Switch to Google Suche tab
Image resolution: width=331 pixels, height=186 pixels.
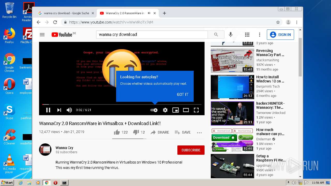tap(66, 13)
